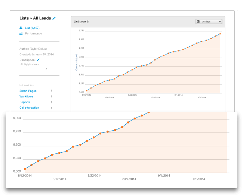Click the Lists breadcrumb in heading
This screenshot has width=243, height=196.
(x=24, y=18)
